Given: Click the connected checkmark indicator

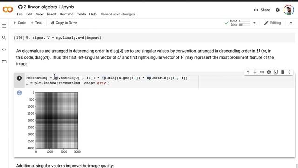Looking at the screenshot, I should point(226,23).
